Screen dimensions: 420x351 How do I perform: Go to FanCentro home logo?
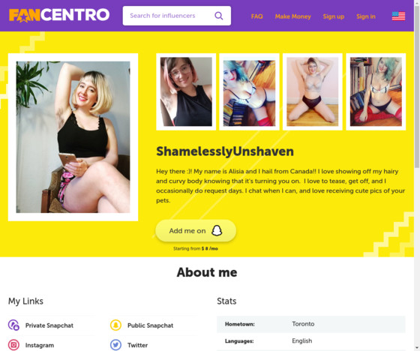tap(59, 15)
